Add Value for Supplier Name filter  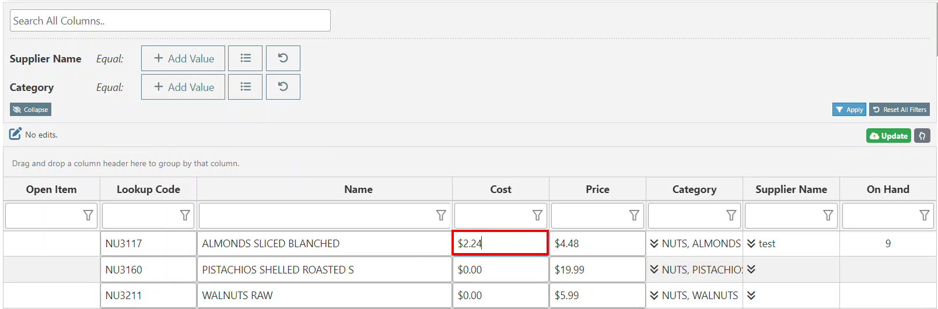183,58
